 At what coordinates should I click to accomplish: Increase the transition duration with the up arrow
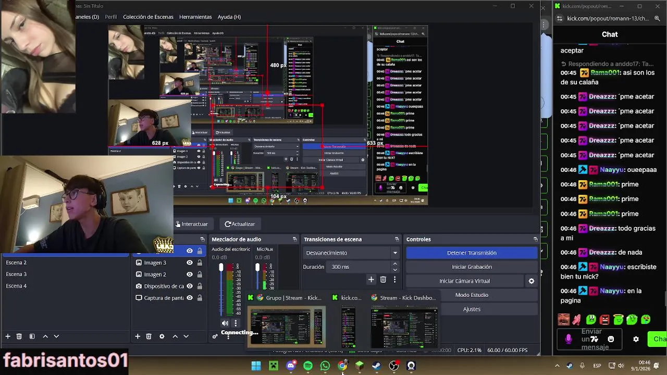pyautogui.click(x=395, y=264)
